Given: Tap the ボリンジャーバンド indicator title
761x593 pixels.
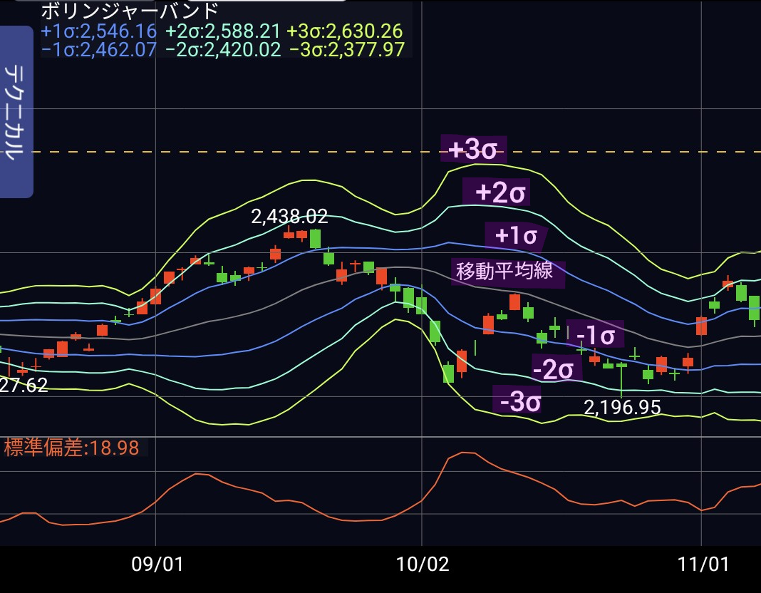Looking at the screenshot, I should click(x=130, y=11).
